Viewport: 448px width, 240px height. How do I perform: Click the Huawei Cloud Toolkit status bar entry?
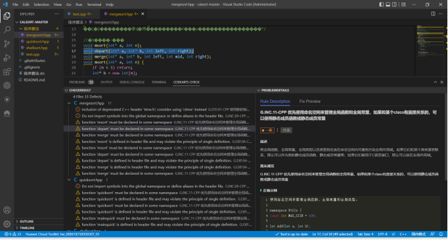pyautogui.click(x=63, y=234)
